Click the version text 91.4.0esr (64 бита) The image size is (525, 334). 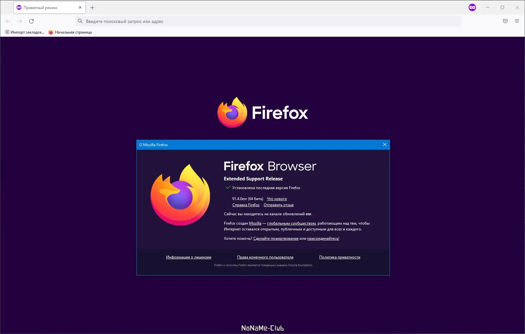coord(248,199)
